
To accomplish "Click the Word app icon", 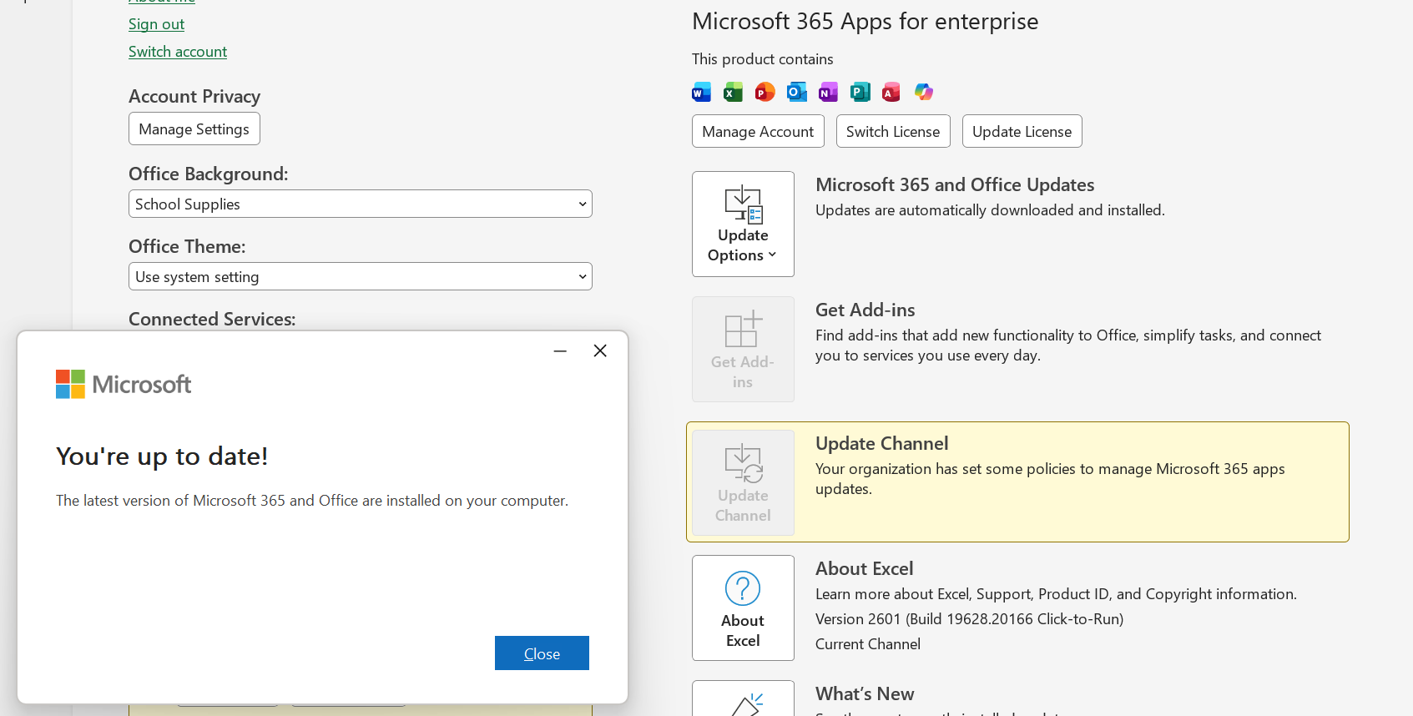I will [701, 92].
